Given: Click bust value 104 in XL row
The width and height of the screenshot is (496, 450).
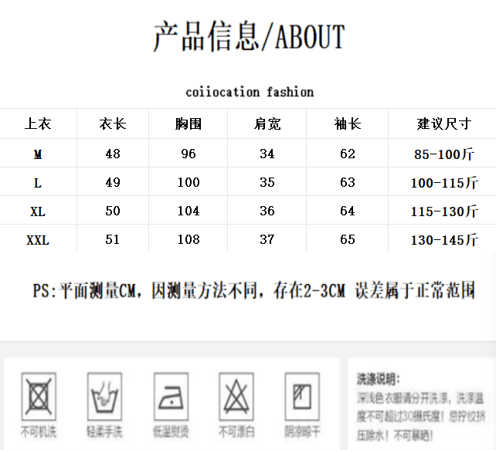Looking at the screenshot, I should coord(189,211).
